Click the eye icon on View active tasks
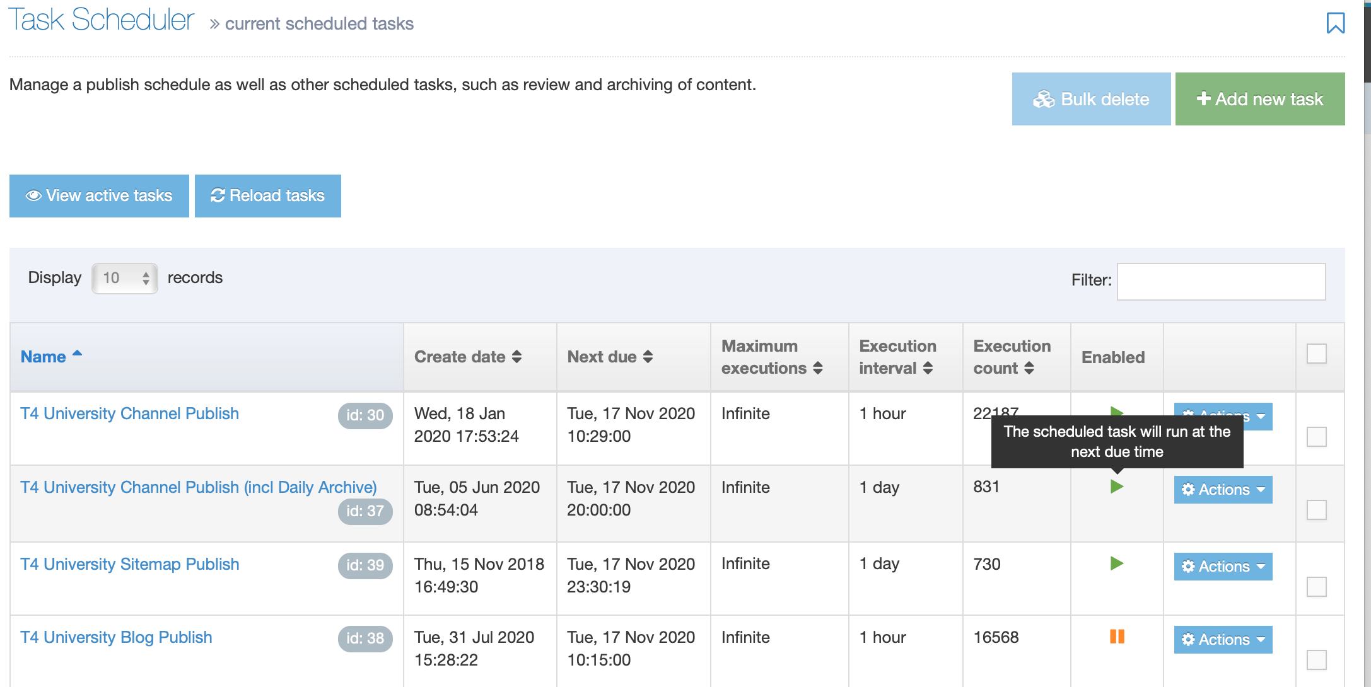Image resolution: width=1371 pixels, height=687 pixels. pyautogui.click(x=33, y=195)
